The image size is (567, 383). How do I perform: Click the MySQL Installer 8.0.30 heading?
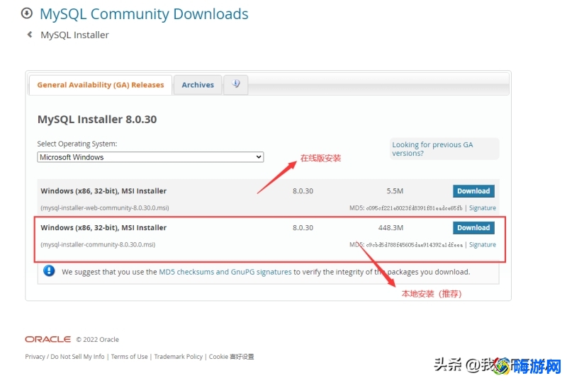tap(97, 120)
